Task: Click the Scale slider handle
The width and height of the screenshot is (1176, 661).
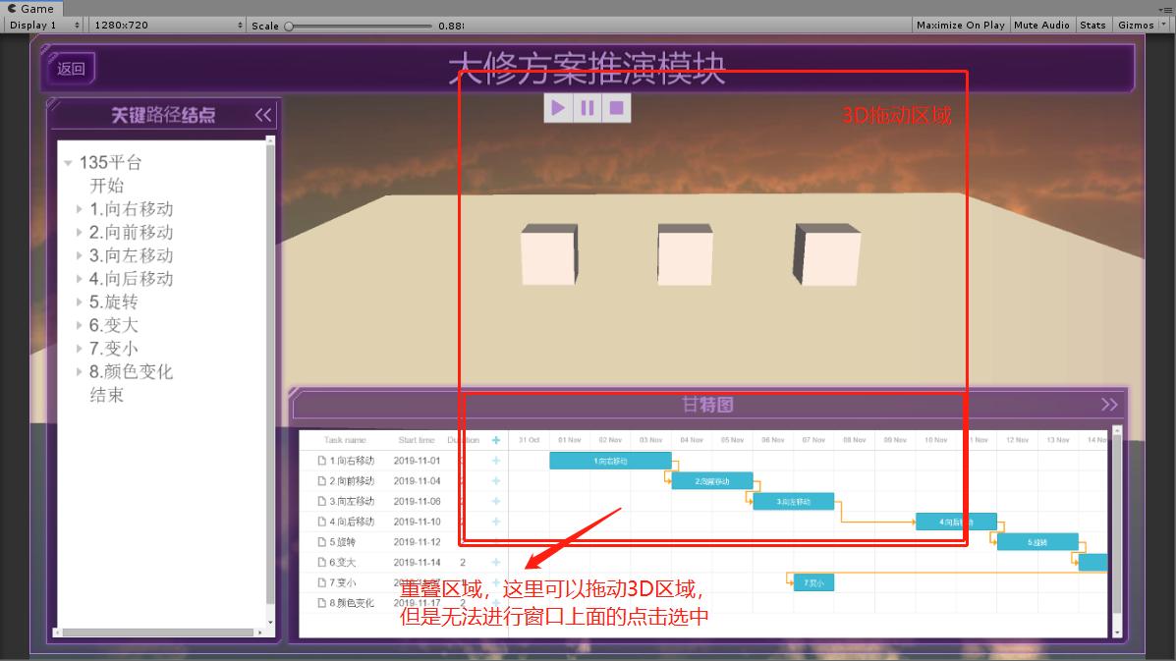Action: (289, 26)
